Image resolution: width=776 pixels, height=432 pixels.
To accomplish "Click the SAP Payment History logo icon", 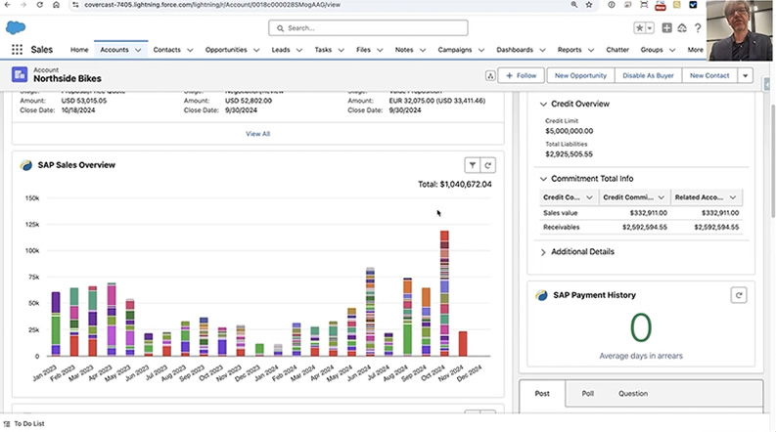I will (x=541, y=295).
